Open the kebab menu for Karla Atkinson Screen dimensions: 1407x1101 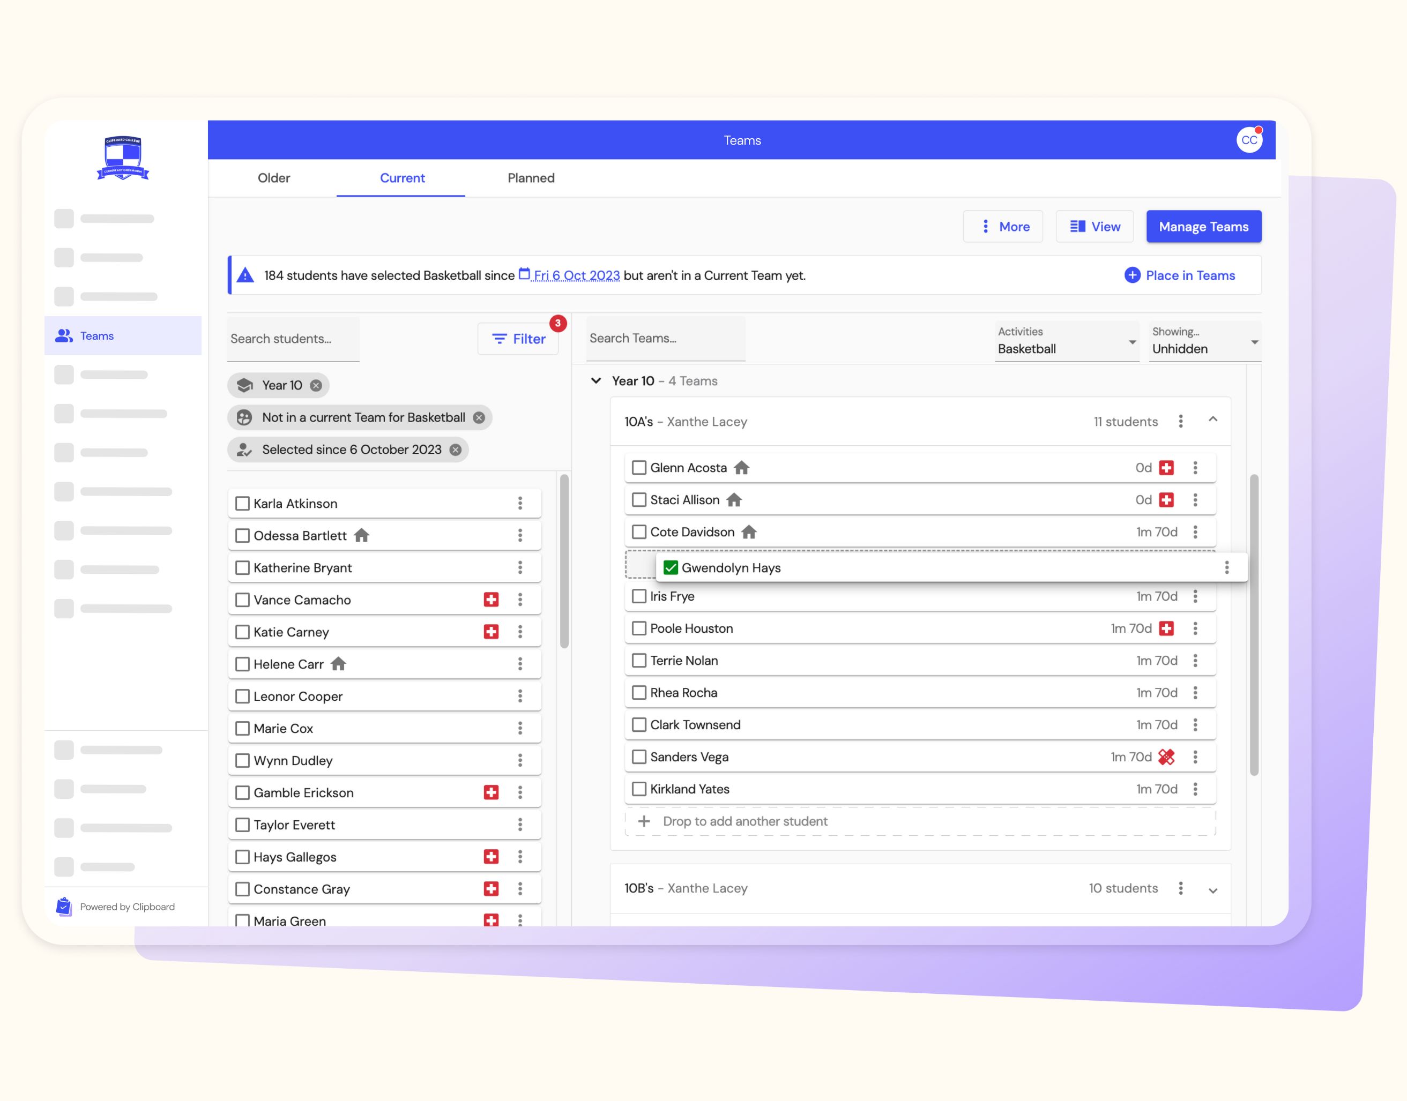[x=521, y=503]
